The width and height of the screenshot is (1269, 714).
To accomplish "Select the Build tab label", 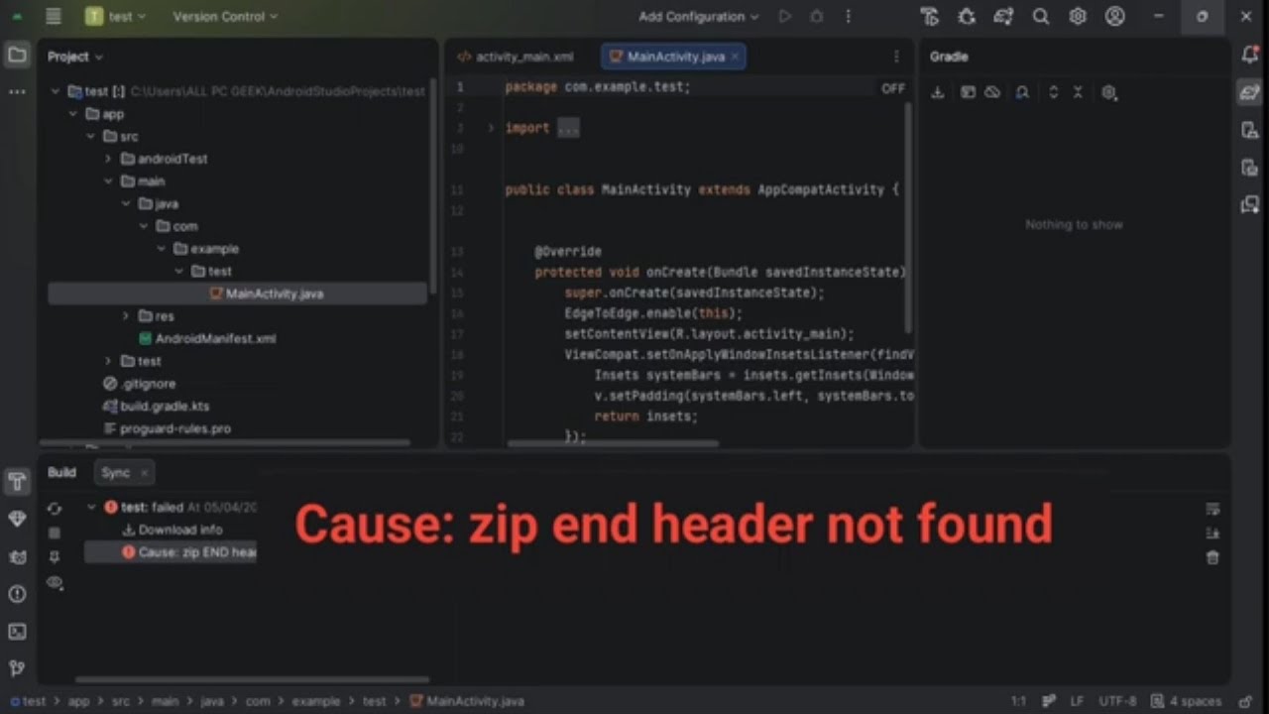I will [x=61, y=473].
